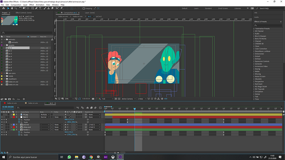Hide the fondo 1 layer eye
This screenshot has width=285, height=160.
(x=2, y=130)
